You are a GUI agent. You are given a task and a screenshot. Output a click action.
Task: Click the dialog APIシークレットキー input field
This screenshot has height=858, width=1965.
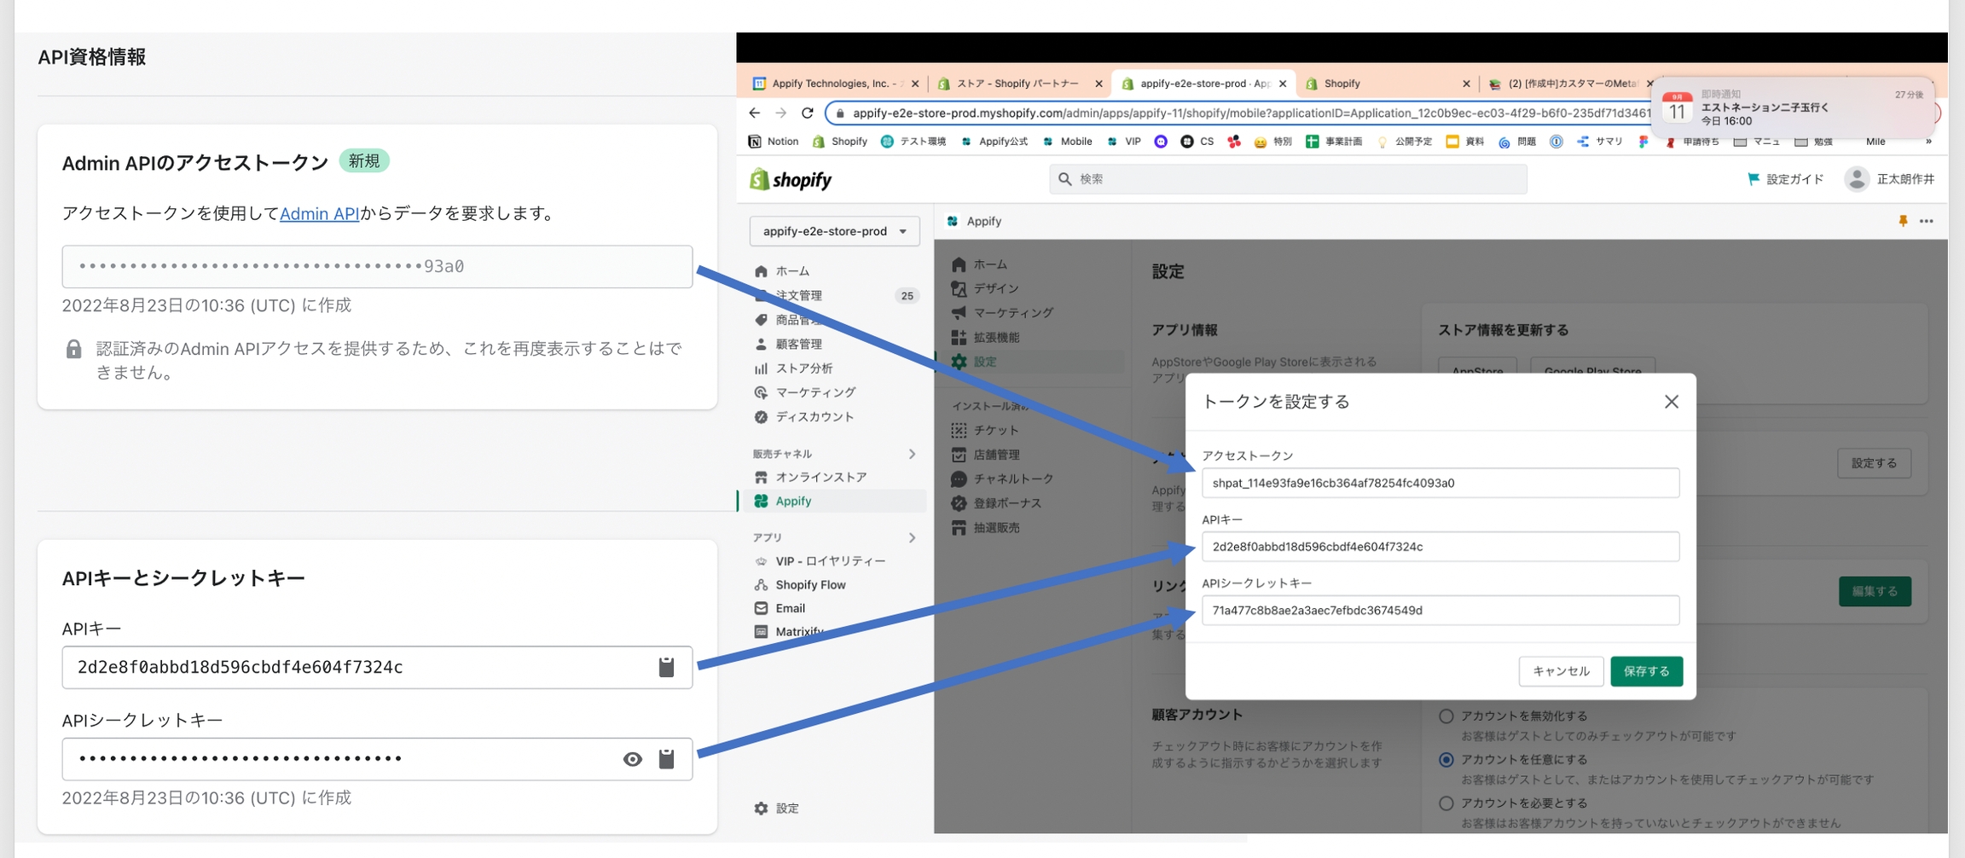coord(1440,611)
